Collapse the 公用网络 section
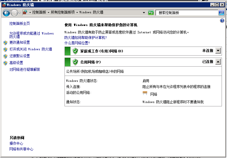 218,62
